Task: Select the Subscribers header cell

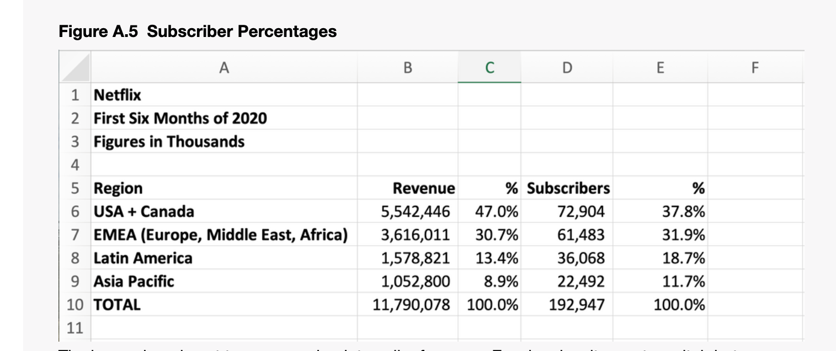Action: pyautogui.click(x=567, y=188)
